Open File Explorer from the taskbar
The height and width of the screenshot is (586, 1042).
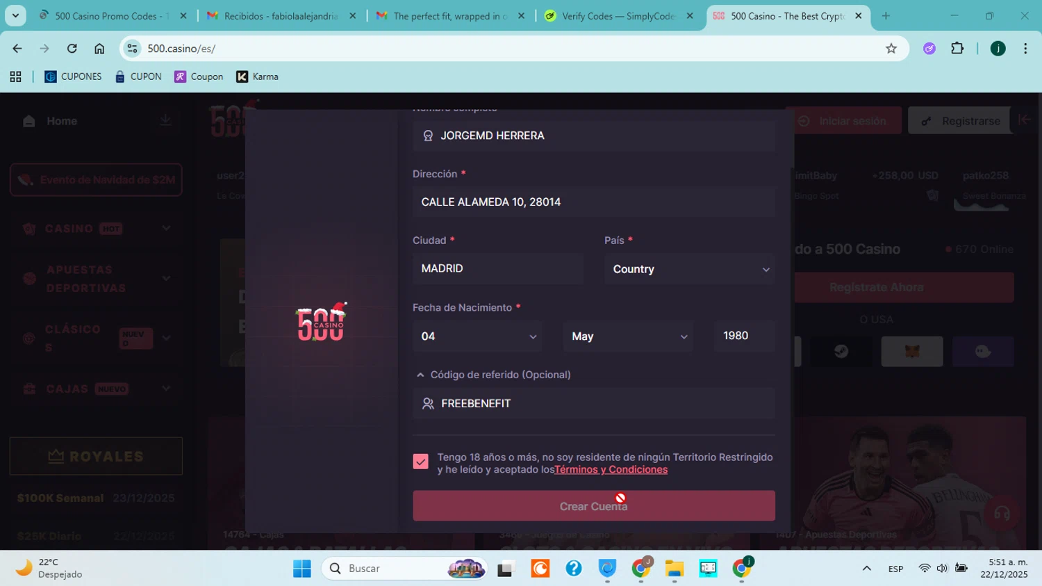point(675,569)
